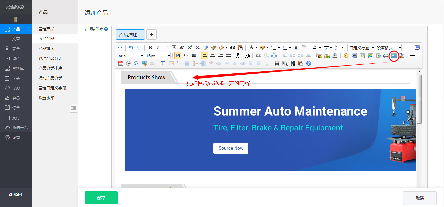Click the print icon in editor toolbar
Screen dimensions: 444x207
[x=277, y=63]
